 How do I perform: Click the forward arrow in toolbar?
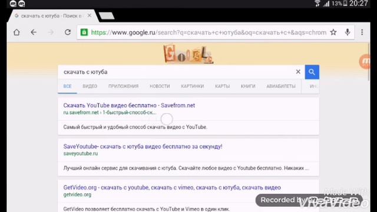[51, 32]
